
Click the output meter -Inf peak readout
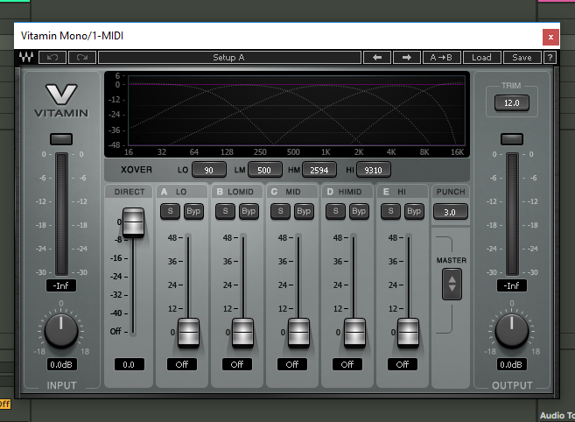(x=512, y=285)
